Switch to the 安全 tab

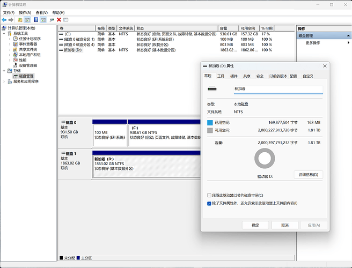coord(260,76)
